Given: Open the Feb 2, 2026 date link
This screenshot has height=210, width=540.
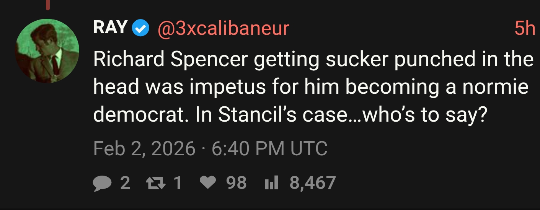Looking at the screenshot, I should pos(144,149).
